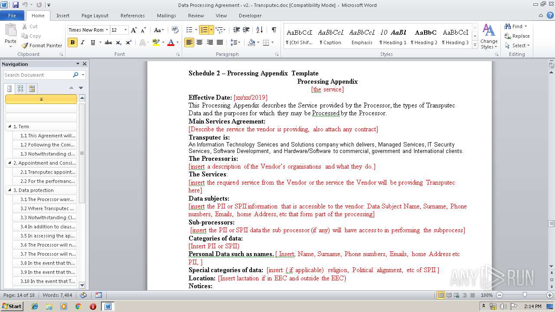
Task: Check spelling via status bar proofing icon
Action: pyautogui.click(x=83, y=295)
